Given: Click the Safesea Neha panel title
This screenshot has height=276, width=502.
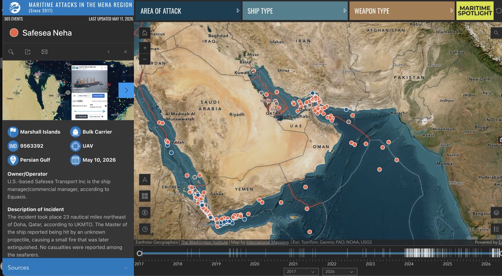Looking at the screenshot, I should [x=47, y=33].
